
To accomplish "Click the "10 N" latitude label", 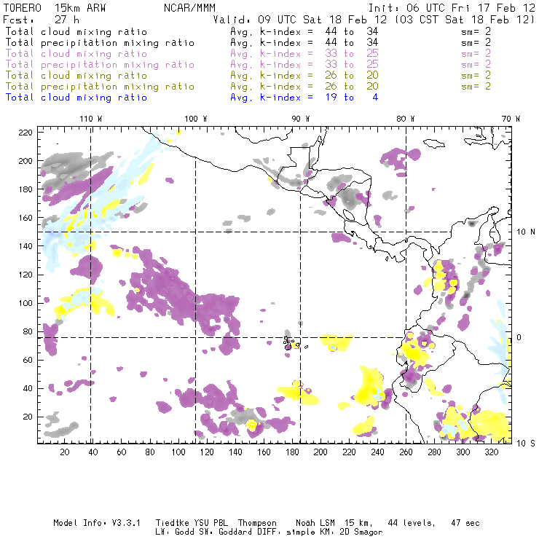I will click(x=526, y=232).
